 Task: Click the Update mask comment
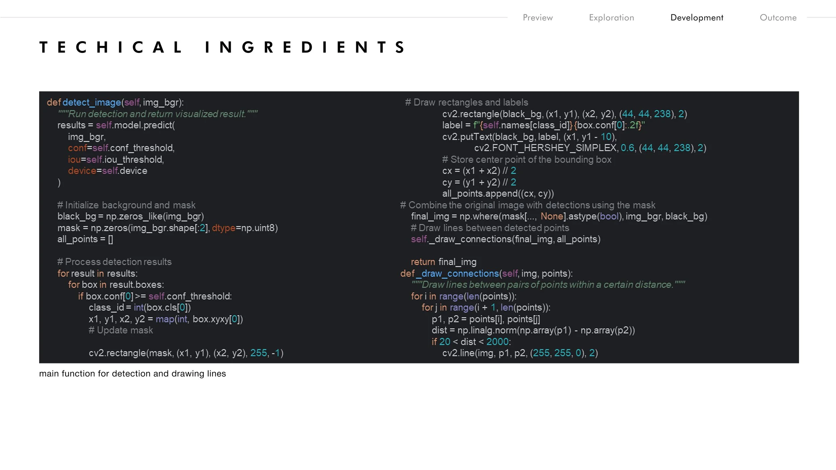pyautogui.click(x=121, y=330)
